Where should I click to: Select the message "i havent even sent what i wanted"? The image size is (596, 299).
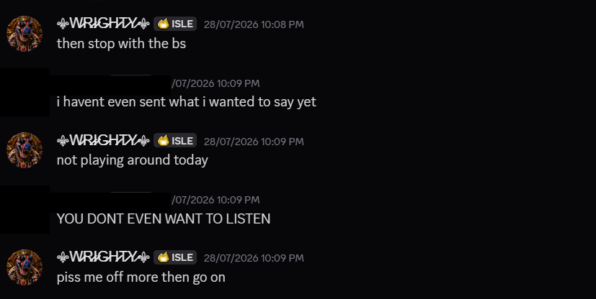(186, 102)
